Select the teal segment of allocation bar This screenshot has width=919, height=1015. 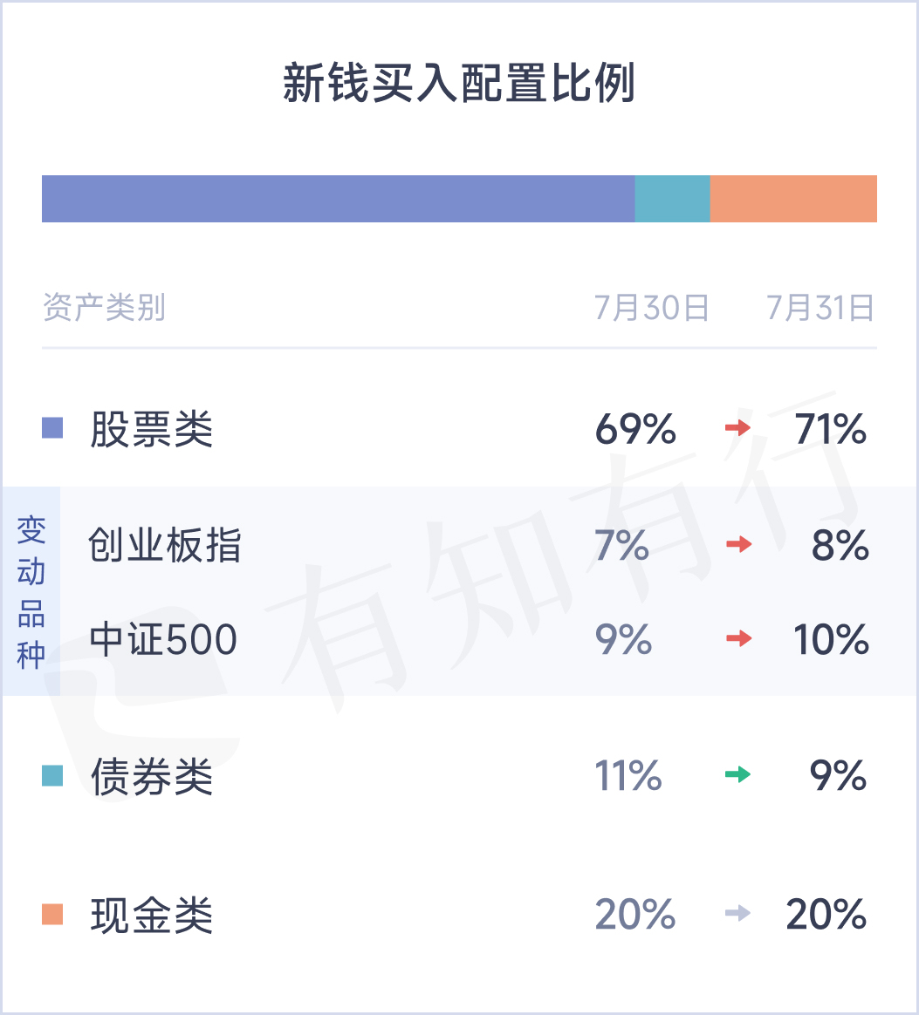click(x=673, y=199)
